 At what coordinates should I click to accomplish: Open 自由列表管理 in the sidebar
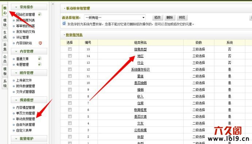click(x=26, y=125)
